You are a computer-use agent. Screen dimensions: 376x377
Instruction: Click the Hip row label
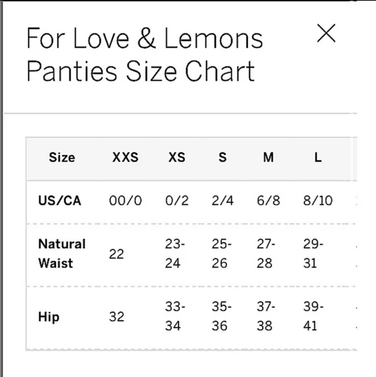(x=49, y=317)
